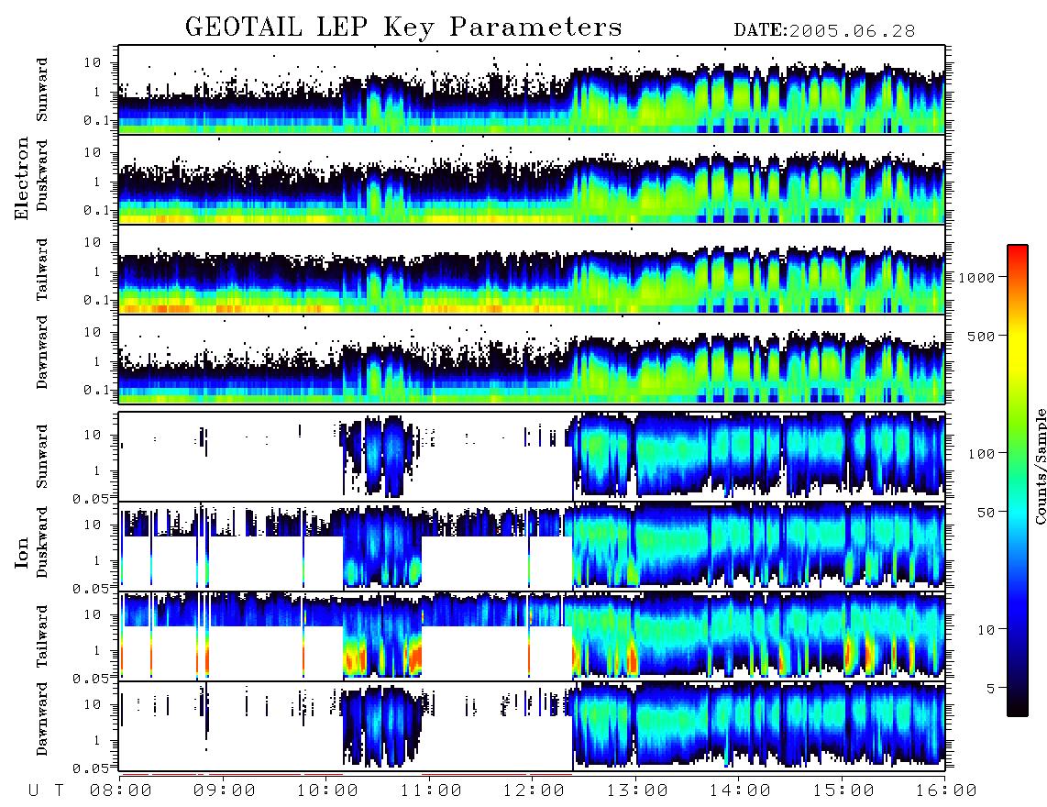Click the "08:00" time tick label
Screen dimensions: 1047x807
point(120,791)
